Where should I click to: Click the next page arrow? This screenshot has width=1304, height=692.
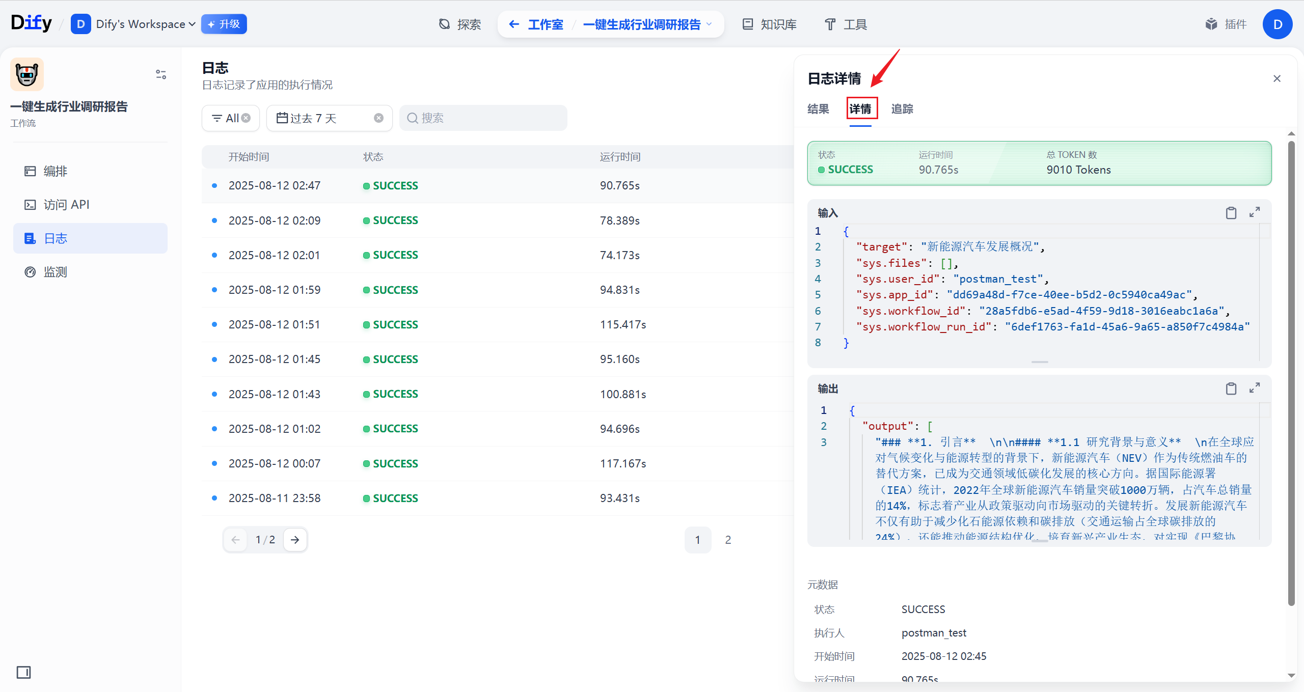(295, 540)
